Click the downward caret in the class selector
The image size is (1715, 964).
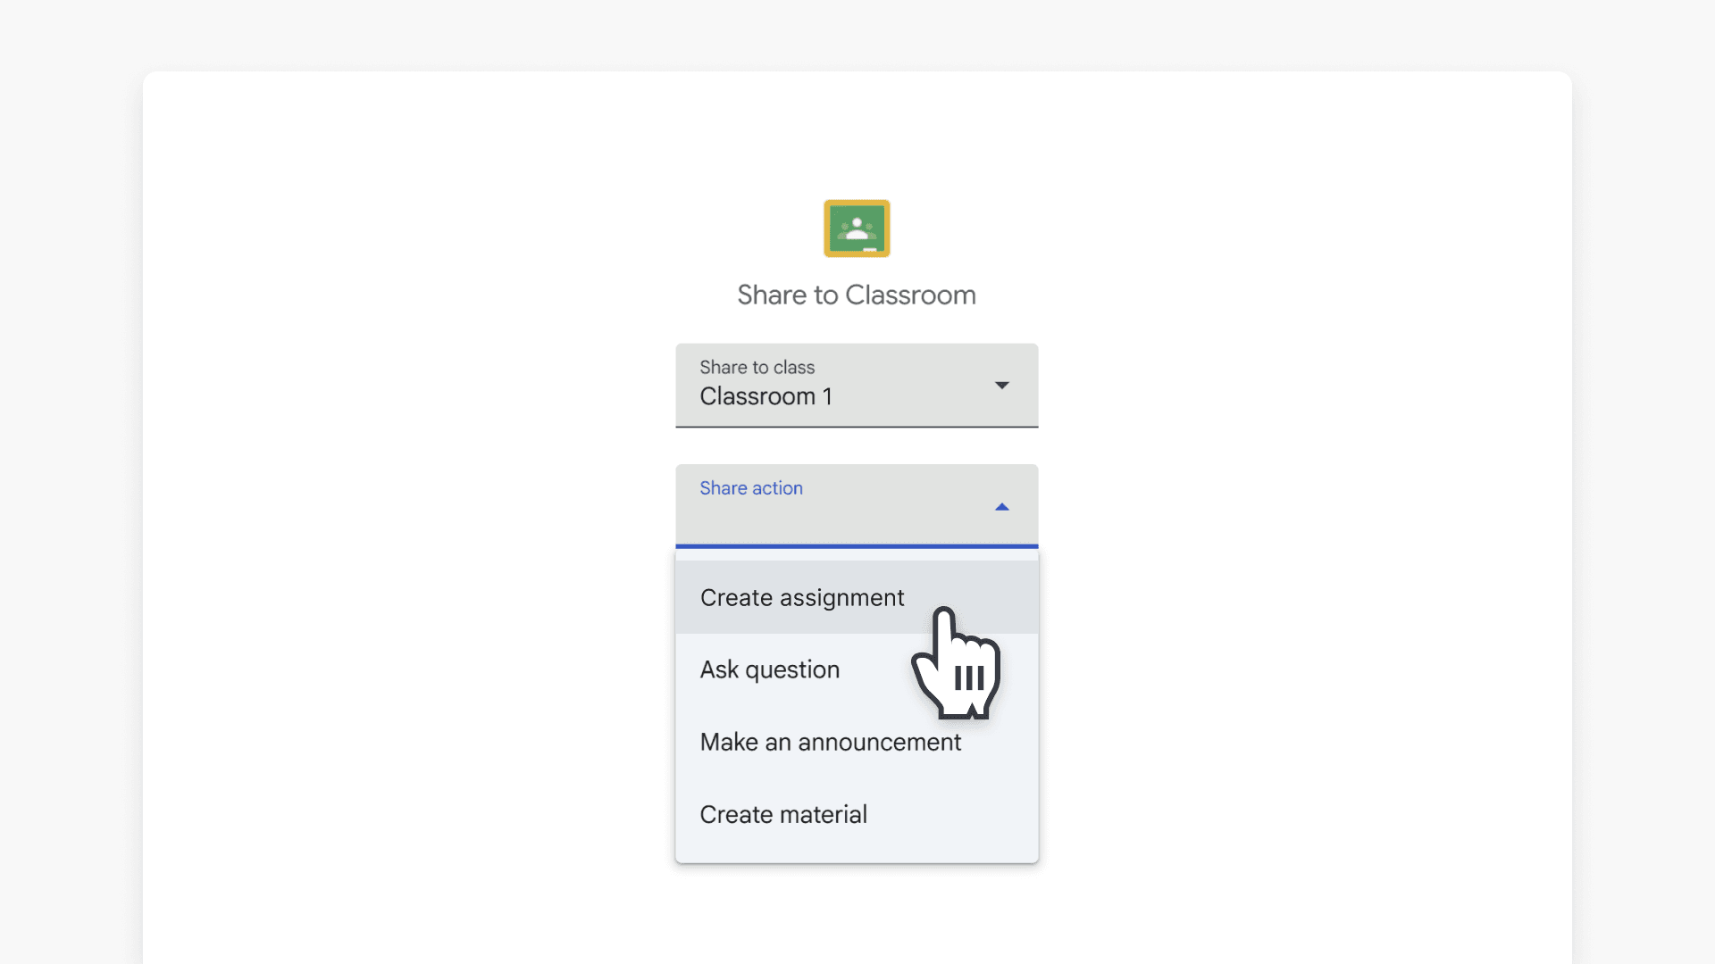point(1002,386)
